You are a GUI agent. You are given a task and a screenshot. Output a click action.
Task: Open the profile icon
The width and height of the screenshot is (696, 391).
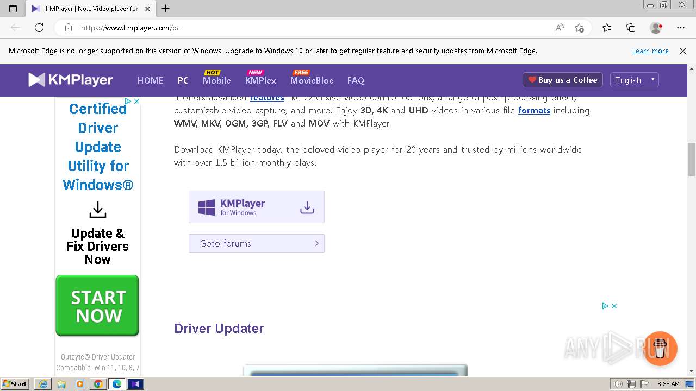coord(656,28)
